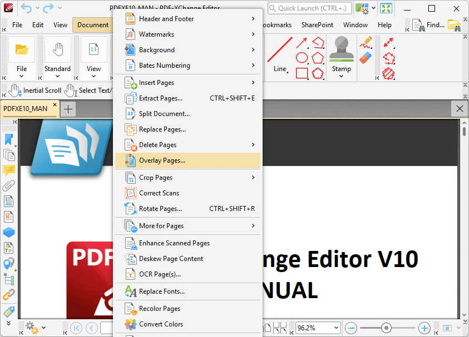
Task: Open the SharePoint menu
Action: [317, 25]
